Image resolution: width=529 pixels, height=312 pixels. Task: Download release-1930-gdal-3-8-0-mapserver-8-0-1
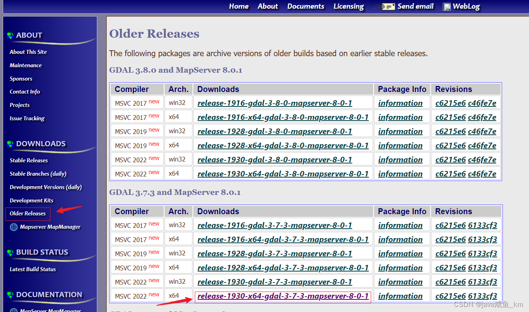275,160
